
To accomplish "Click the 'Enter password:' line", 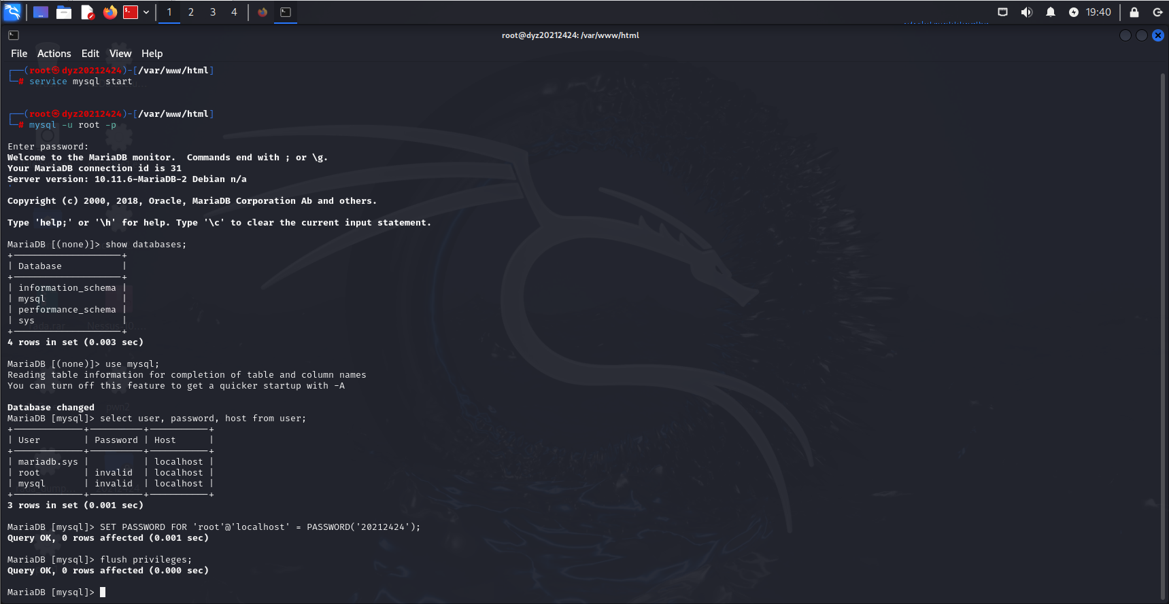I will pos(48,147).
